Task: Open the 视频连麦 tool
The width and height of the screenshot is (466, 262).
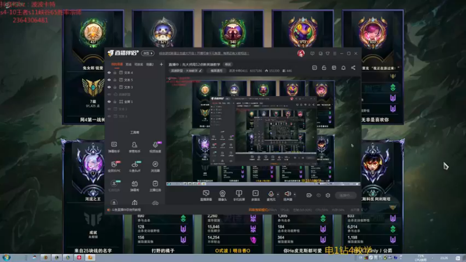Action: [155, 147]
